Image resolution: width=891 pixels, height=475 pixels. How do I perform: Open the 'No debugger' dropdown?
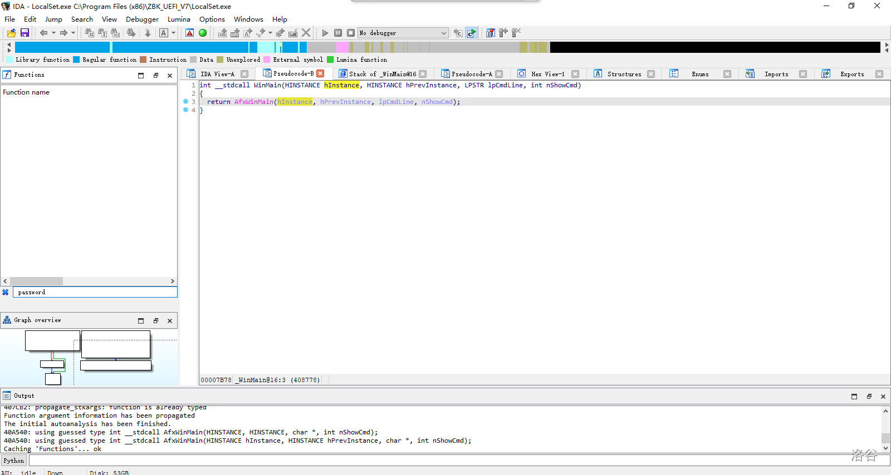point(443,33)
